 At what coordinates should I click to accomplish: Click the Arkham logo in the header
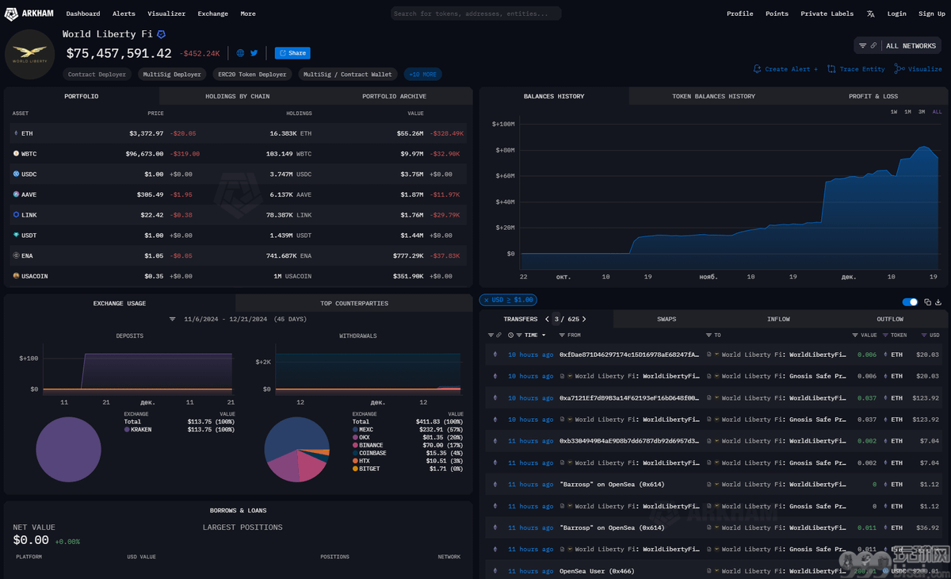click(x=29, y=13)
